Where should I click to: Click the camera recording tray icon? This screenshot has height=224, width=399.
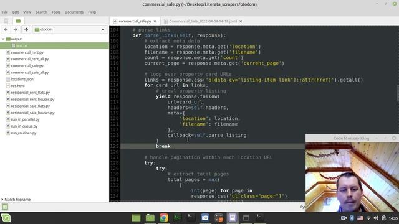pyautogui.click(x=344, y=218)
